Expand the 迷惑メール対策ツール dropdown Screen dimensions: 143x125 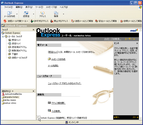pyautogui.click(x=27, y=21)
